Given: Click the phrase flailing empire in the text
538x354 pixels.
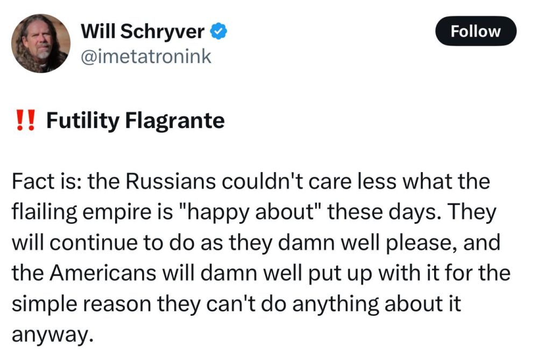Looking at the screenshot, I should (x=81, y=211).
